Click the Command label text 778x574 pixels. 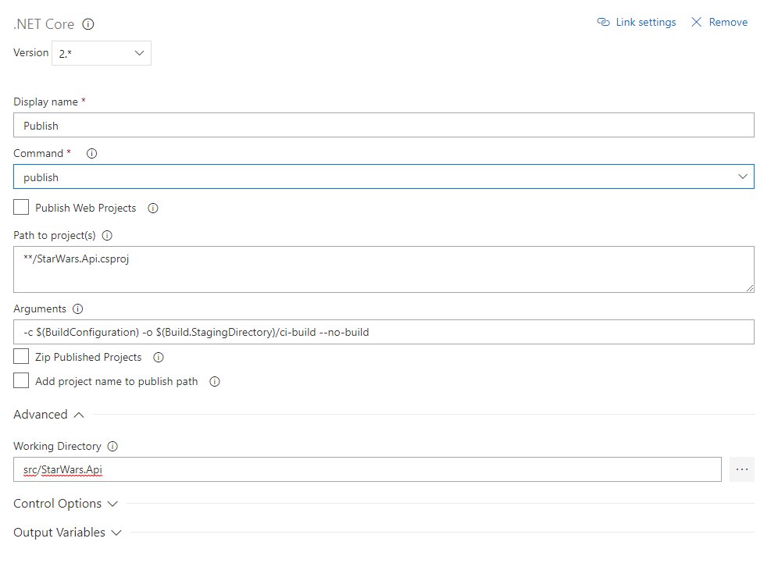point(38,153)
